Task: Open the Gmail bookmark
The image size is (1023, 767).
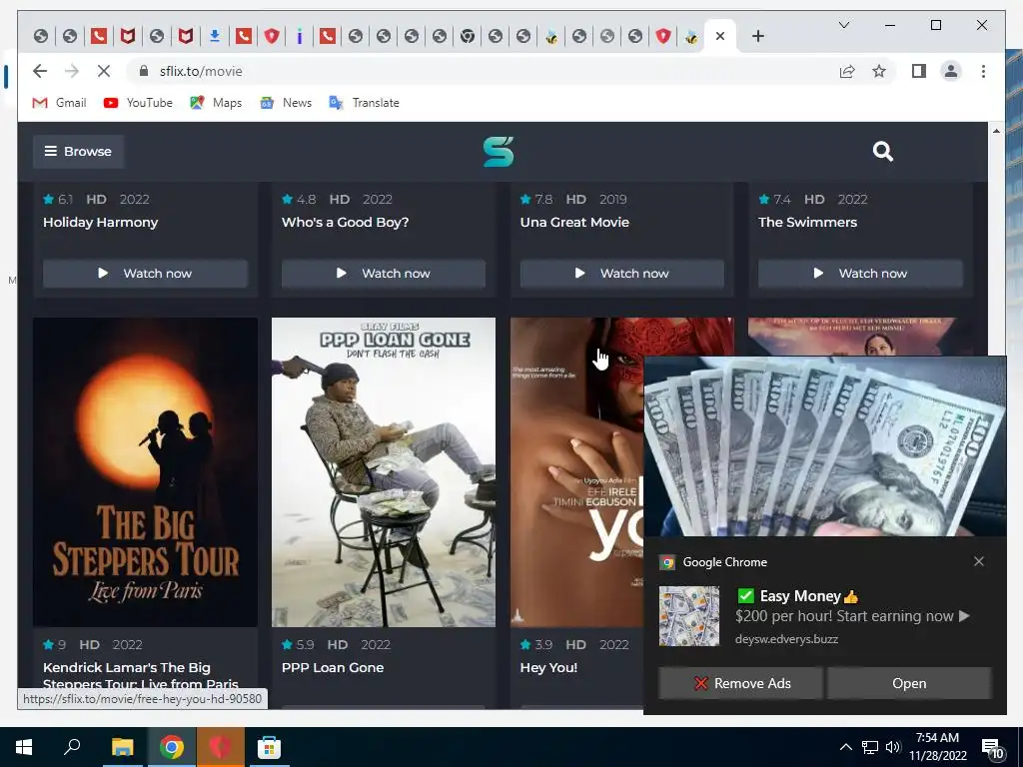Action: [x=59, y=103]
